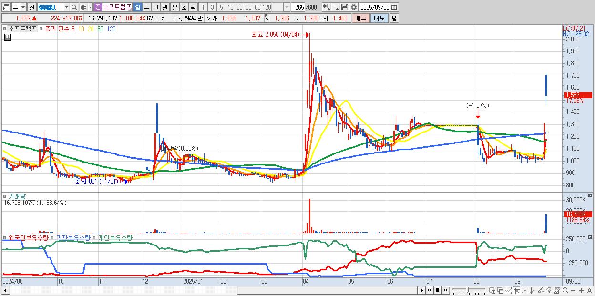Toggle the 개인보유수량 legend marker
Viewport: 595px width, 296px height.
click(x=95, y=237)
